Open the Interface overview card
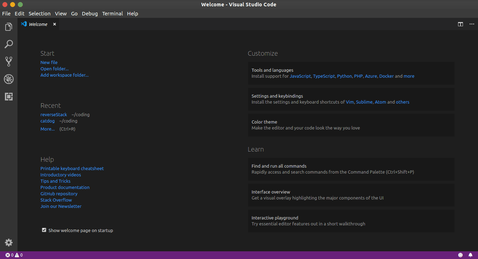This screenshot has height=259, width=478. 351,195
